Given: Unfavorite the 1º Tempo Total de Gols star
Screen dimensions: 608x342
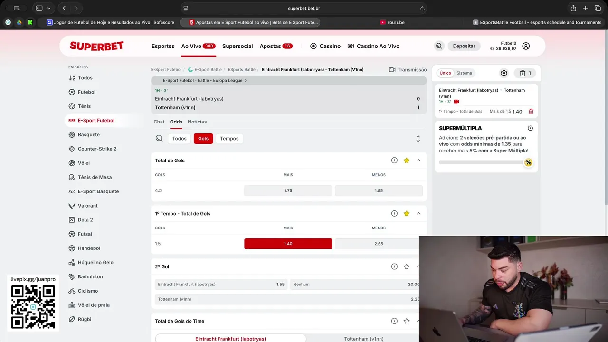Looking at the screenshot, I should pyautogui.click(x=407, y=214).
